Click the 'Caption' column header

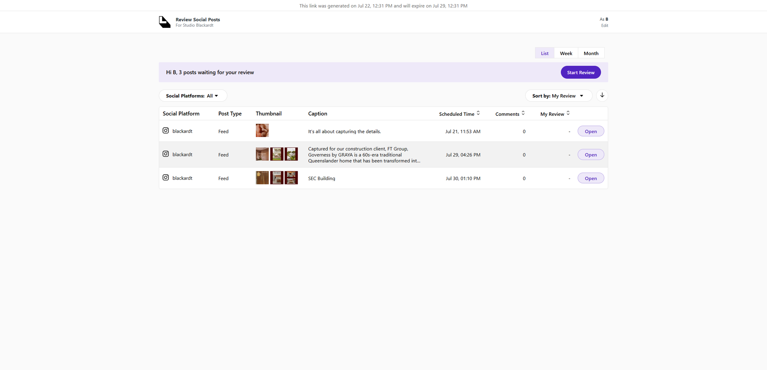point(318,114)
